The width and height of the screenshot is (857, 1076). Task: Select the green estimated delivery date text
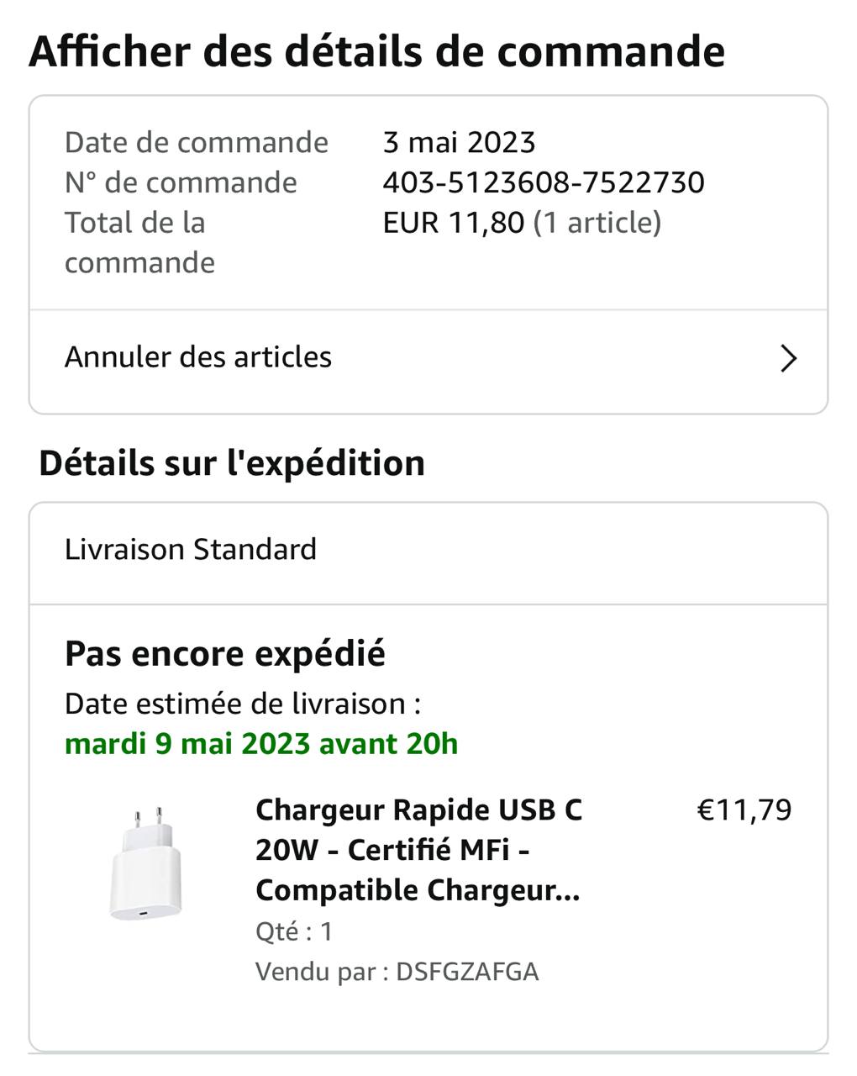point(261,744)
